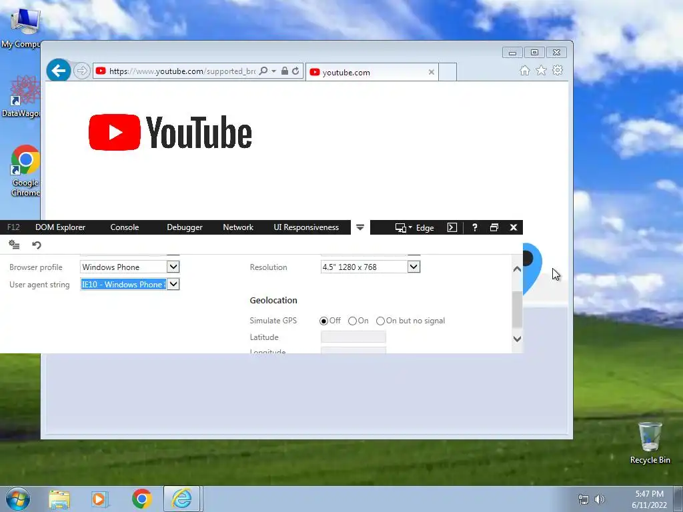Select Simulate GPS Off radio button

[323, 321]
